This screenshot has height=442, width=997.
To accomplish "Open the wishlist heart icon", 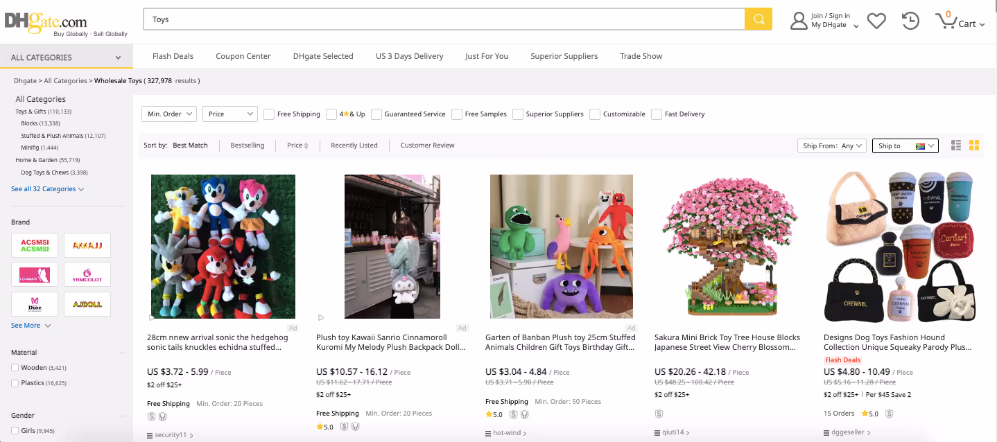I will point(877,21).
